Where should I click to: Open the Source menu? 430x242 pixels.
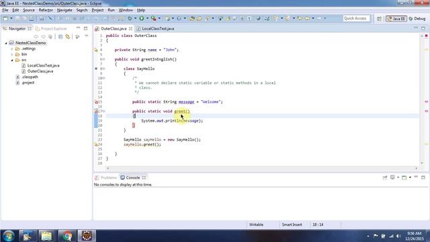pos(29,10)
